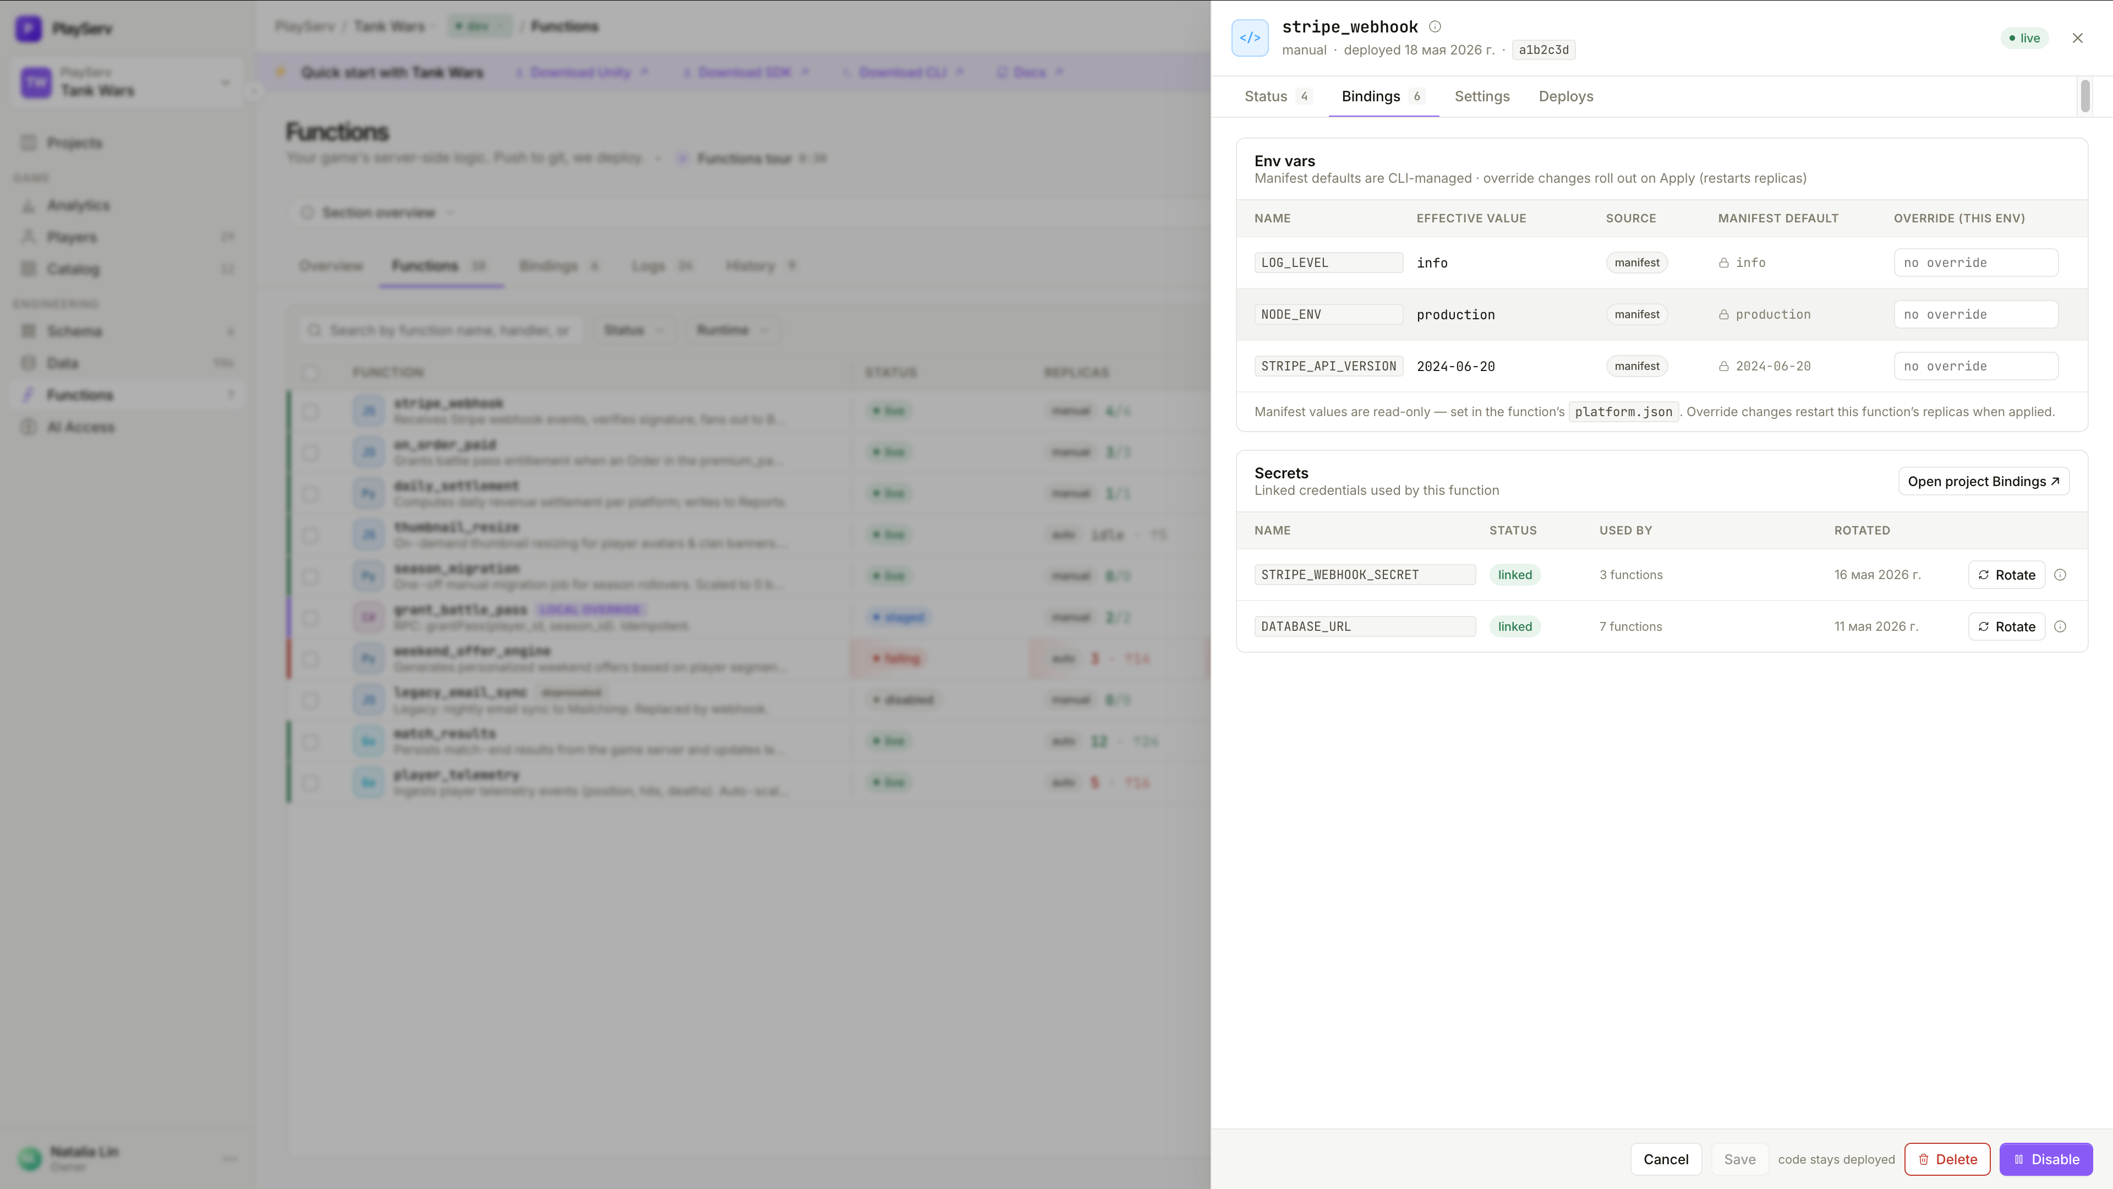The image size is (2113, 1189).
Task: Cancel changes in the panel footer
Action: point(1665,1159)
